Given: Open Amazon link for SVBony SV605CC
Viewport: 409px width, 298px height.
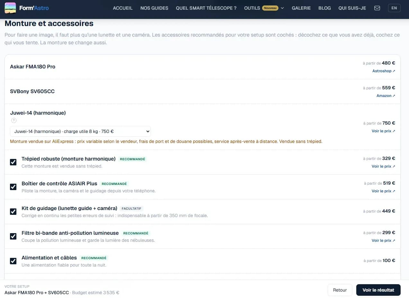Looking at the screenshot, I should coord(386,96).
